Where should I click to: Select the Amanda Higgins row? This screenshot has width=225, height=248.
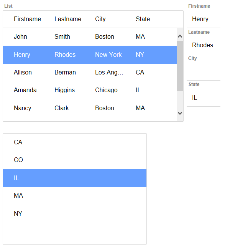coord(90,90)
